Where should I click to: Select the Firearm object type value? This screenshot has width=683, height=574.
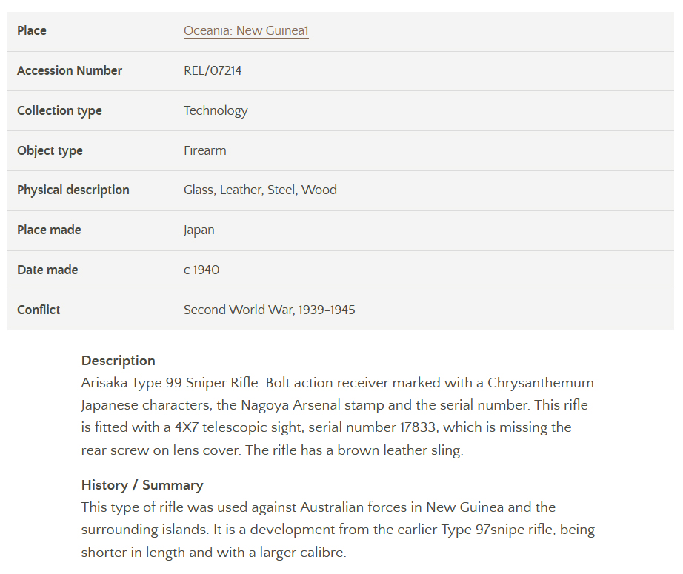coord(205,151)
